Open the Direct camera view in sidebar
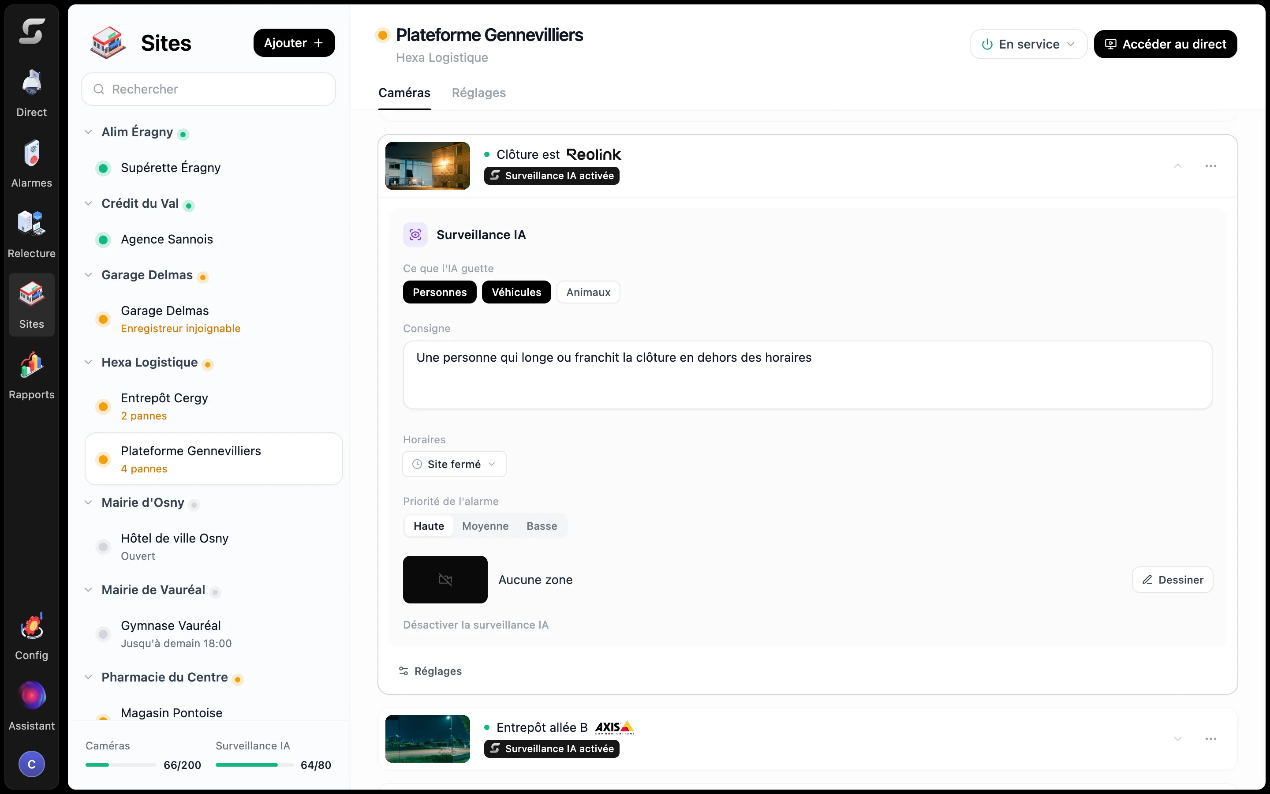This screenshot has width=1270, height=794. (31, 93)
